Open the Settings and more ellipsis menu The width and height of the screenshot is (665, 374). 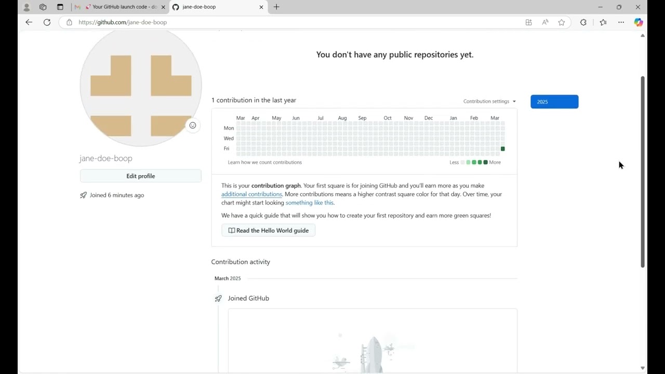coord(621,22)
